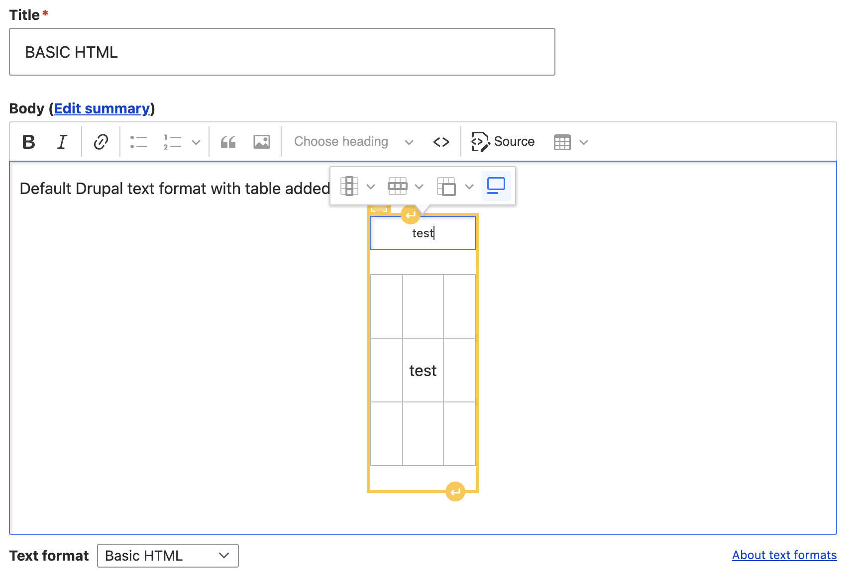Open the Choose heading dropdown

[x=352, y=142]
